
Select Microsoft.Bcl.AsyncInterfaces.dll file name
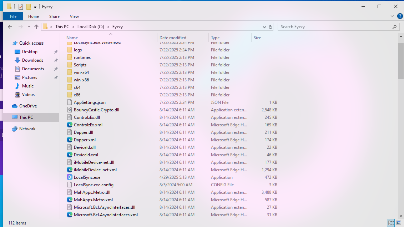104,207
